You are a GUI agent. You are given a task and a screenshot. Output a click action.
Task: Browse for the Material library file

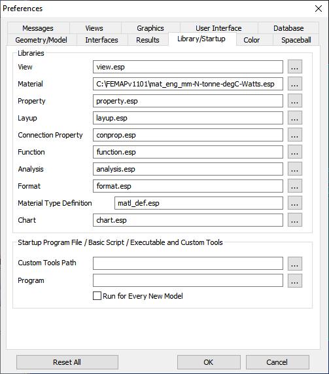coord(295,84)
